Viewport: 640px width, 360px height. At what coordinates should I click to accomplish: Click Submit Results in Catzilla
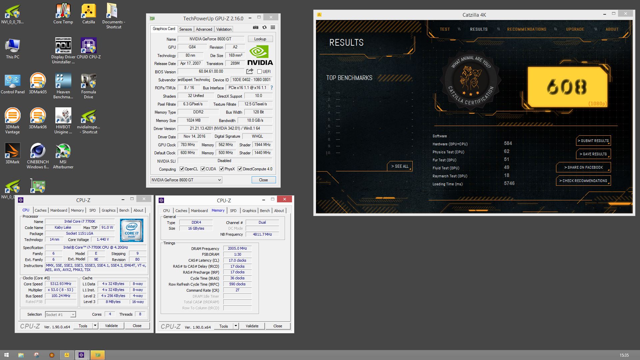pyautogui.click(x=593, y=141)
